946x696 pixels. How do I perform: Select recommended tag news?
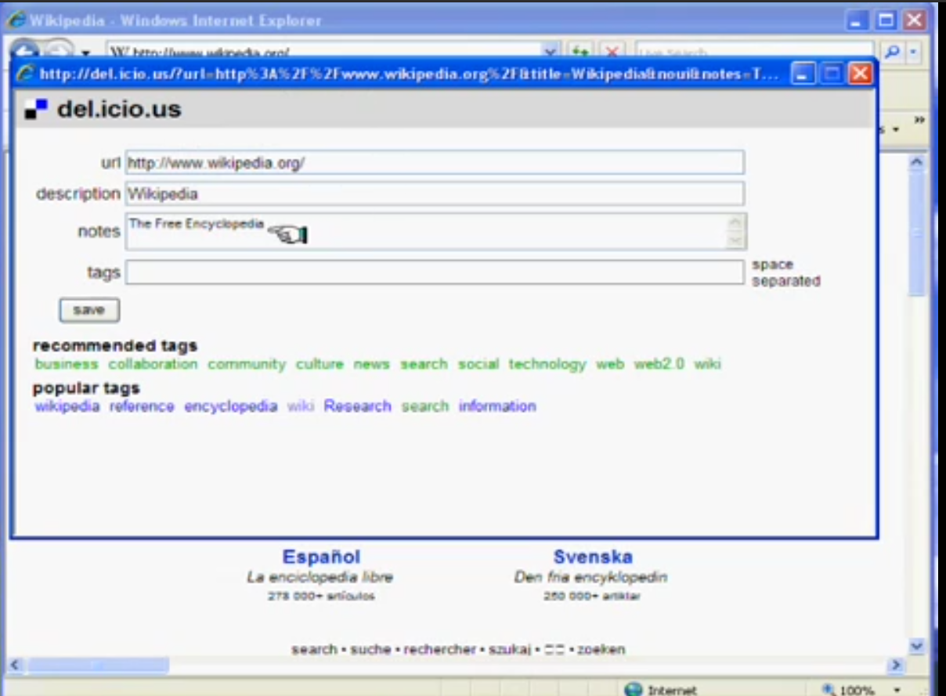[371, 364]
